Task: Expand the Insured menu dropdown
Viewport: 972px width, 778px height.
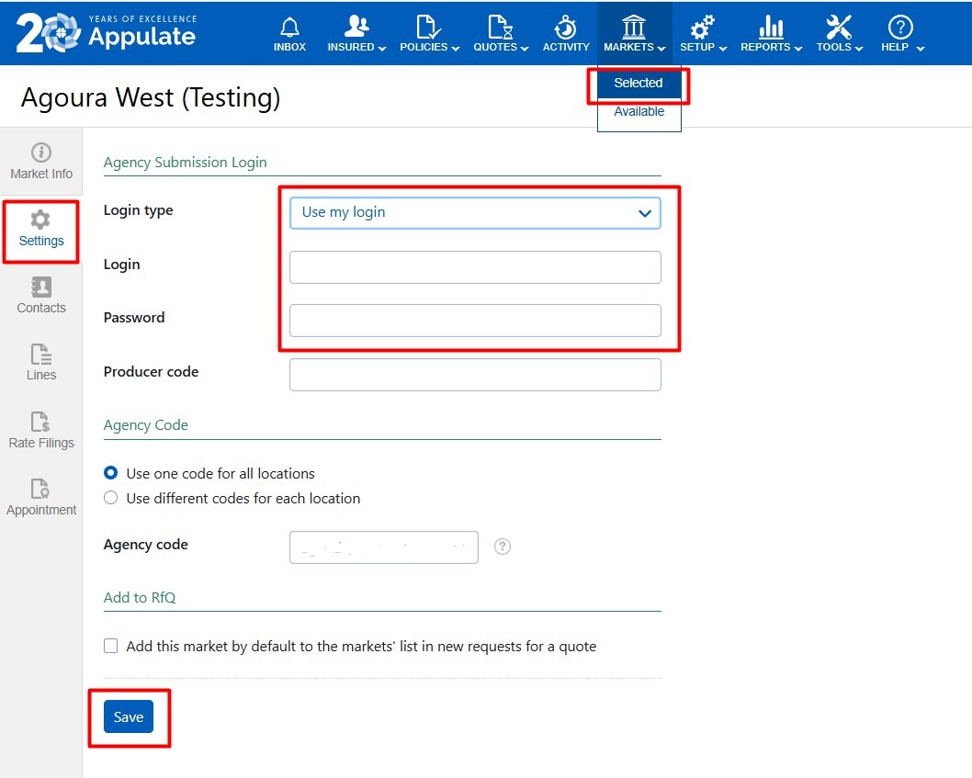Action: point(356,33)
